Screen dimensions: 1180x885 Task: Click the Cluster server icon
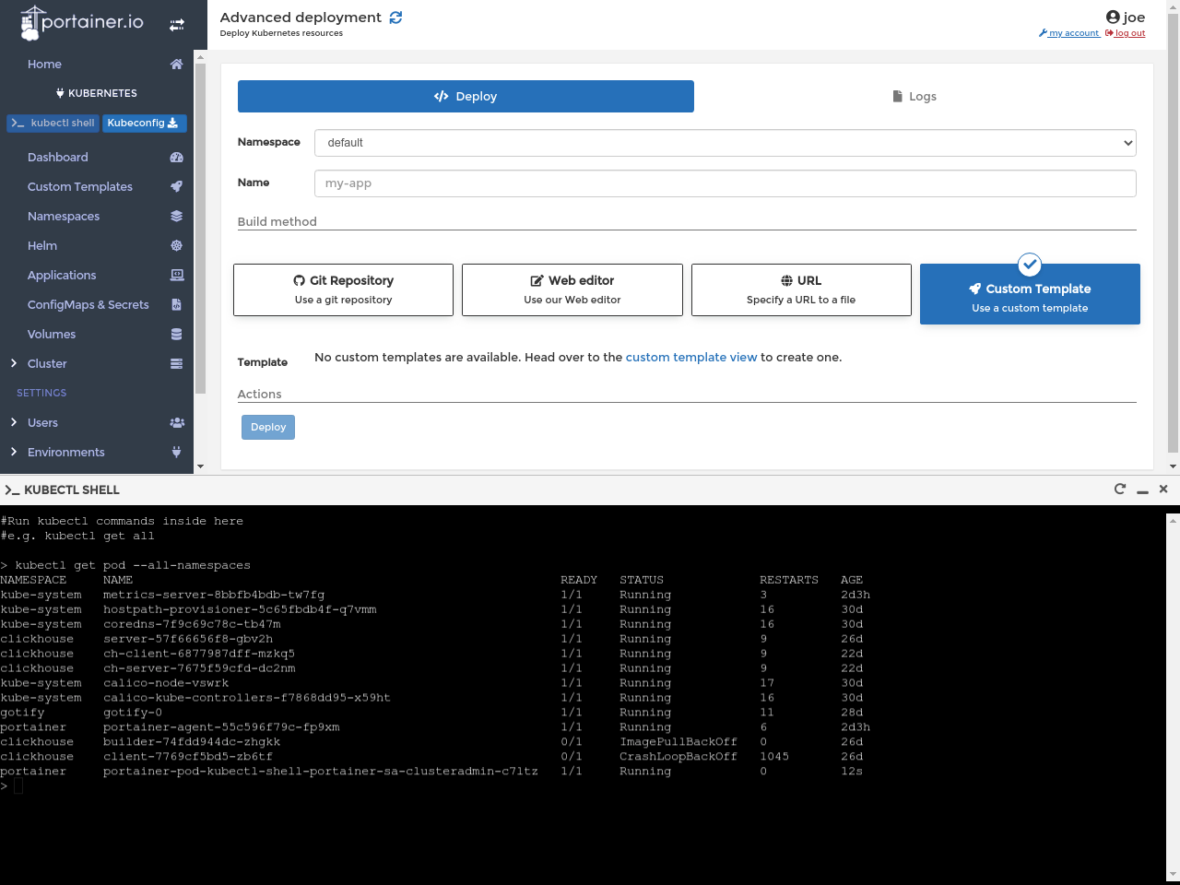click(x=177, y=363)
